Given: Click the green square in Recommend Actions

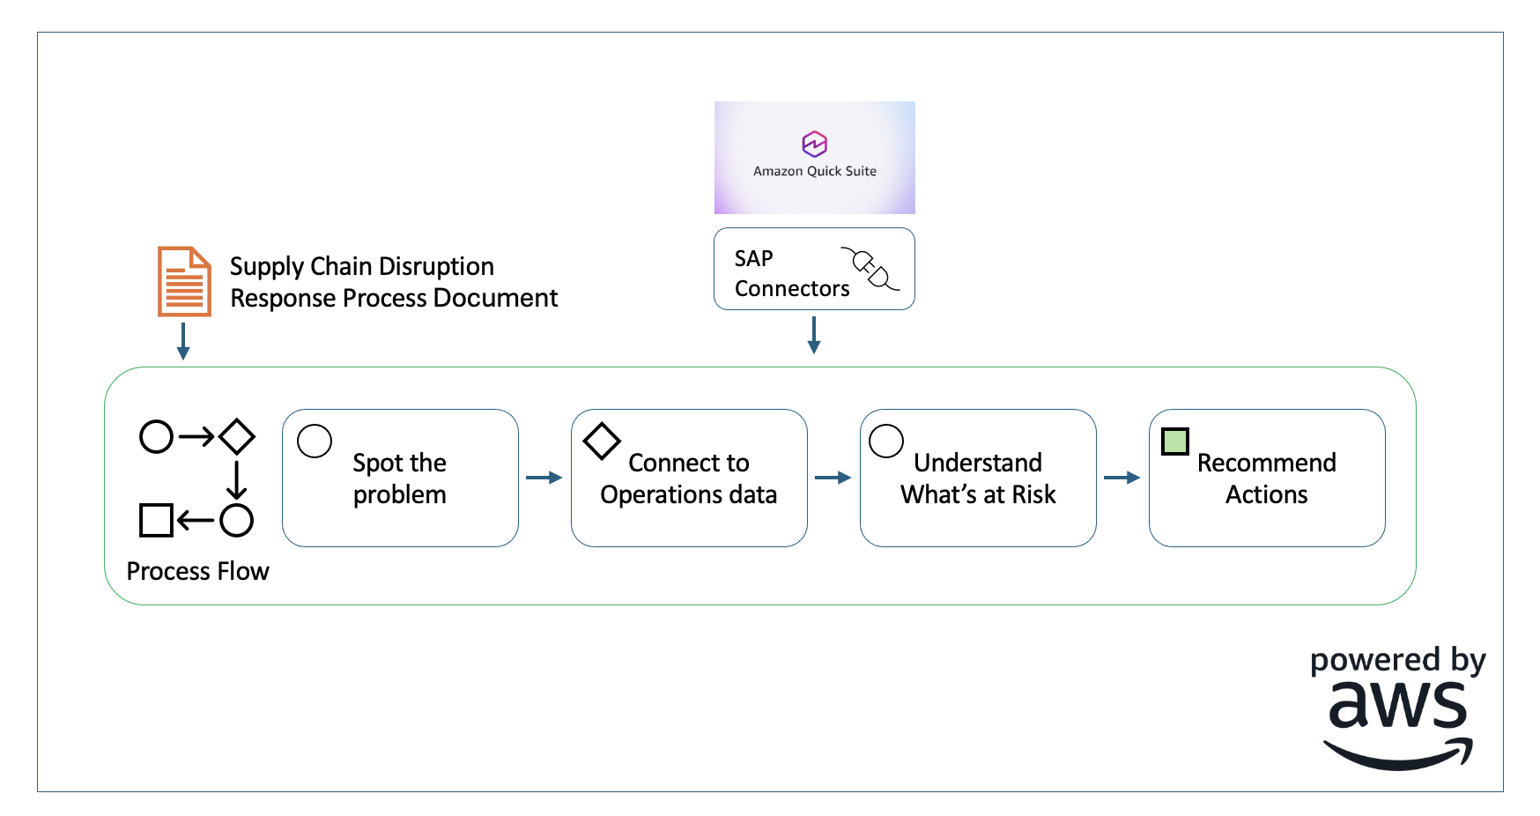Looking at the screenshot, I should (1175, 441).
